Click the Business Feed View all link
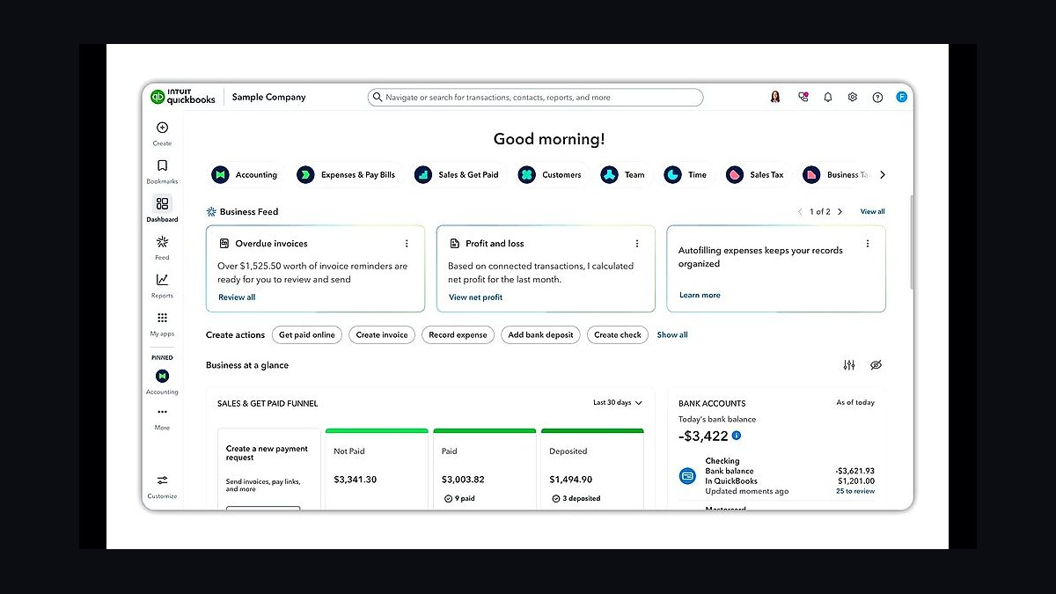 (872, 211)
